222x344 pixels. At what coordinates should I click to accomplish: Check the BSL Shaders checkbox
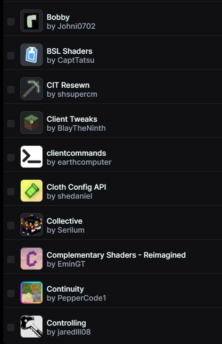(11, 56)
